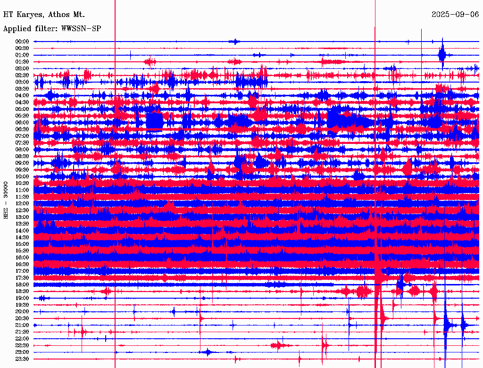Click the HHZ - 30000 axis label

tap(6, 201)
